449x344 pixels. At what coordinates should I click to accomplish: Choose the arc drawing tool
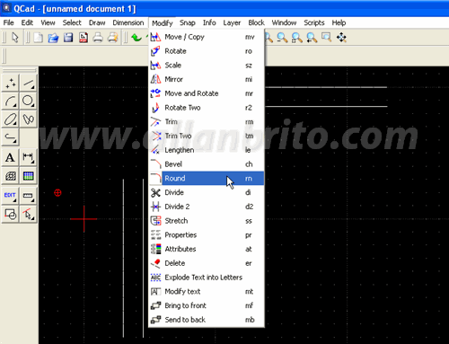coord(11,101)
